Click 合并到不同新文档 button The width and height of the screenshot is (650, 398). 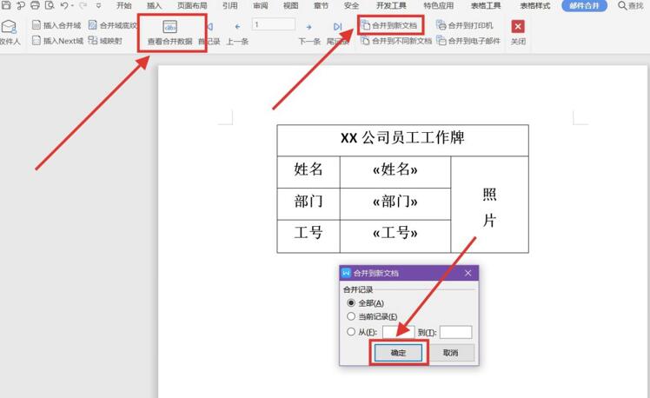click(396, 41)
